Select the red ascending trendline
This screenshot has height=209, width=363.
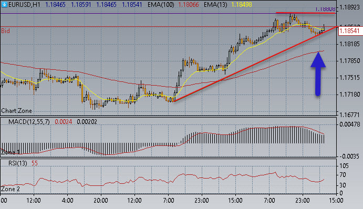pyautogui.click(x=255, y=64)
